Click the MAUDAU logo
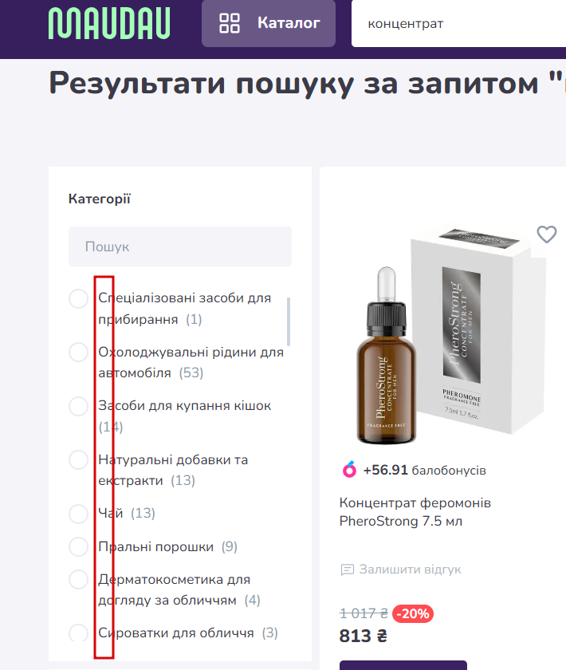This screenshot has width=566, height=670. pyautogui.click(x=109, y=23)
